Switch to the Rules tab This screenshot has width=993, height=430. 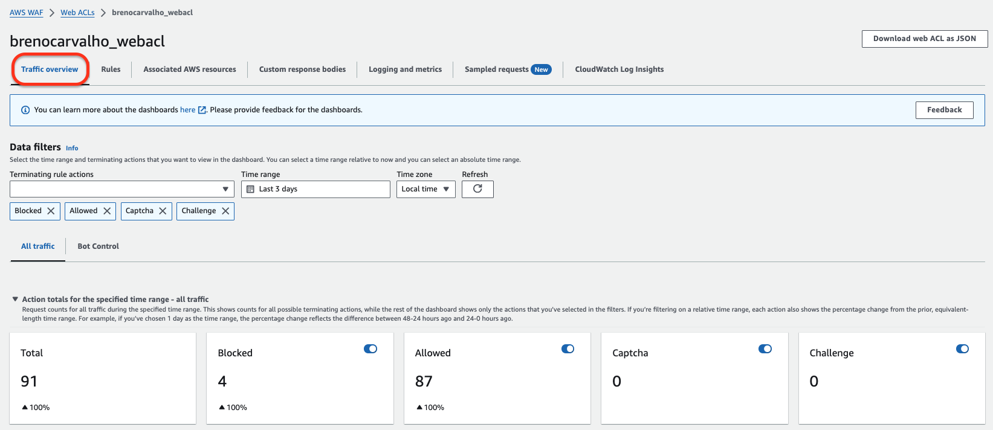pos(111,69)
